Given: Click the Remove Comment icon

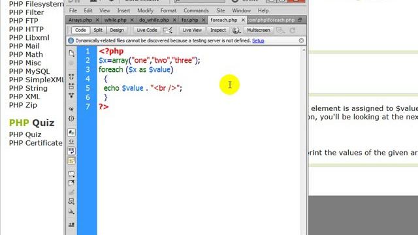Looking at the screenshot, I should click(71, 183).
